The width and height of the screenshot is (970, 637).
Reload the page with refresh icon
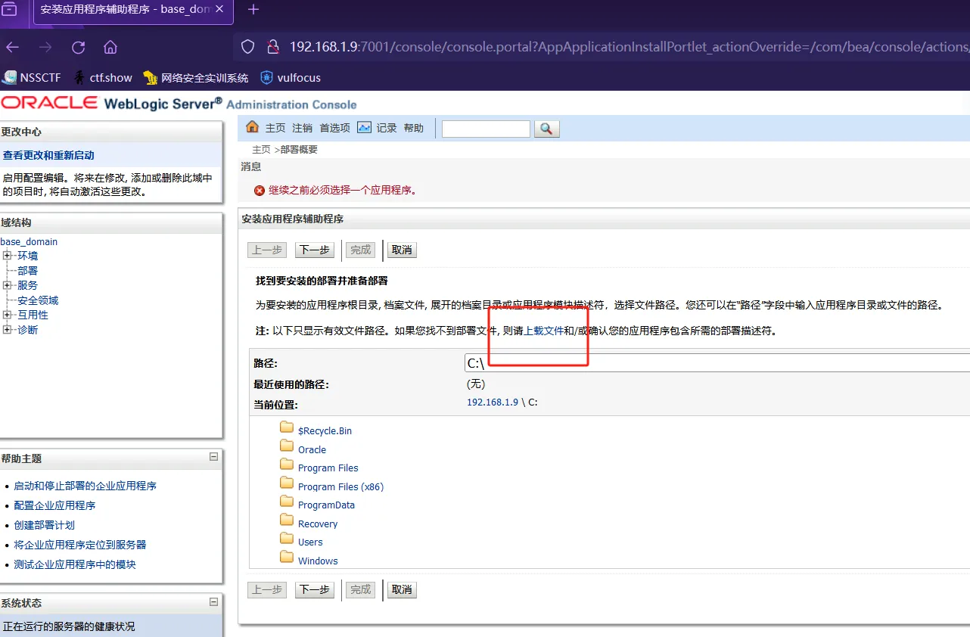78,47
